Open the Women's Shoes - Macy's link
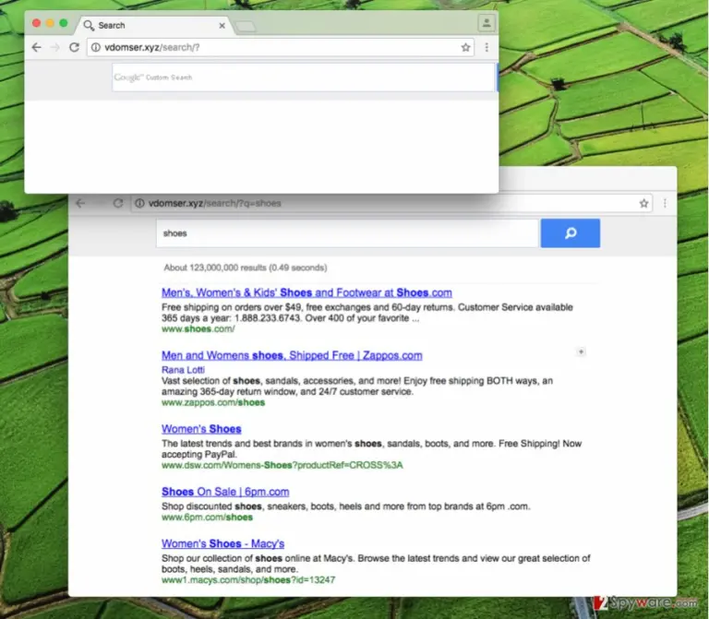Screen dimensions: 709x619 [222, 543]
